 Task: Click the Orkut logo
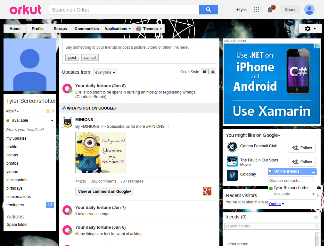tap(26, 10)
